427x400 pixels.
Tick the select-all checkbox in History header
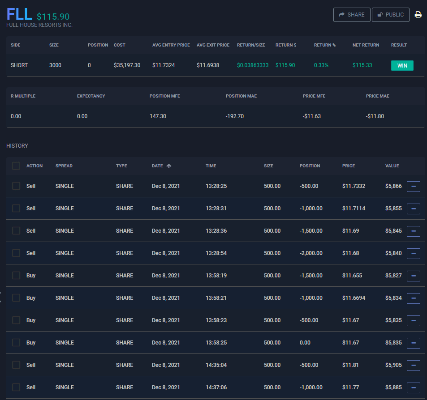(x=16, y=166)
